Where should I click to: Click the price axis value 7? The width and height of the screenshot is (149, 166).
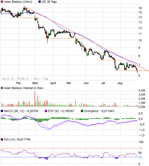click(139, 65)
